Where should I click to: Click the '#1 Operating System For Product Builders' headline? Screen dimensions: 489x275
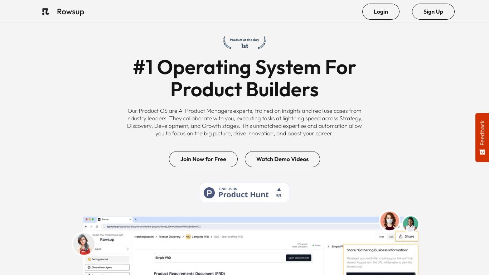245,78
